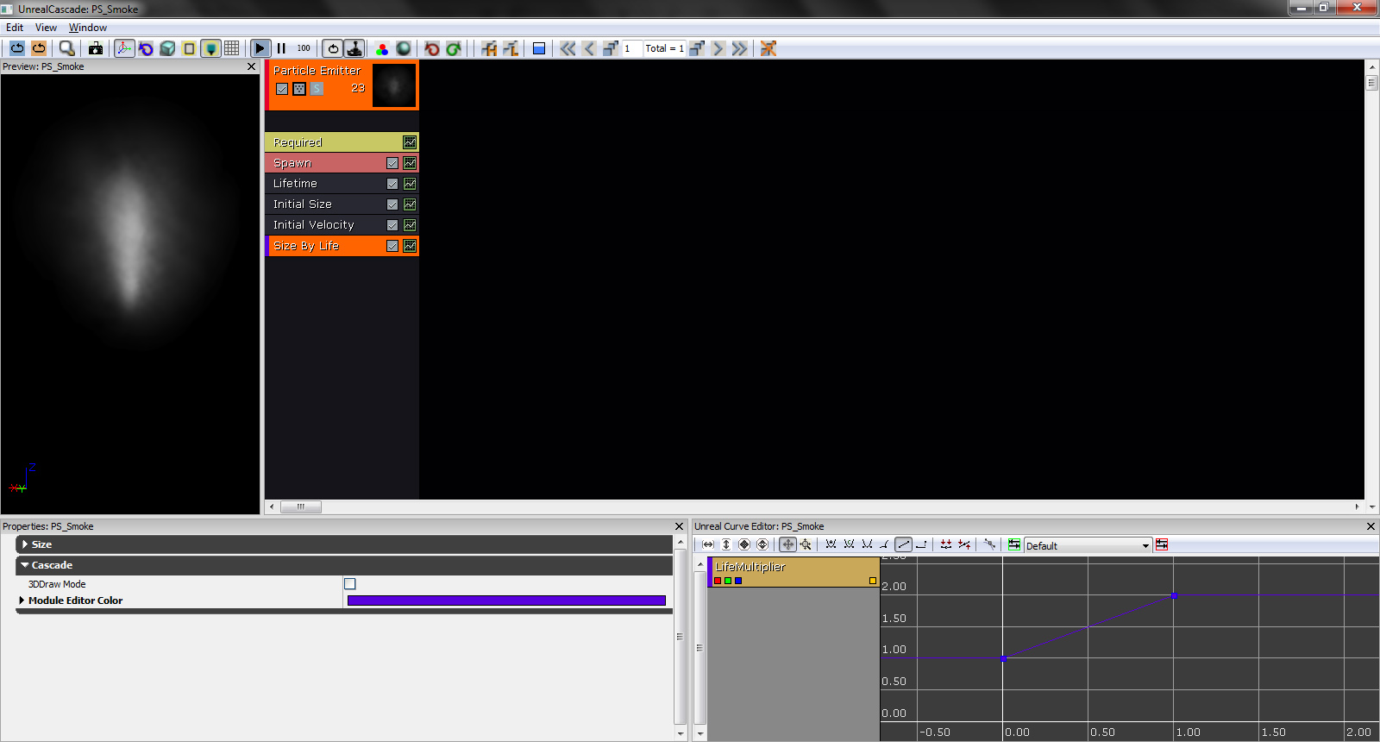Expand the Size properties category

pos(25,544)
